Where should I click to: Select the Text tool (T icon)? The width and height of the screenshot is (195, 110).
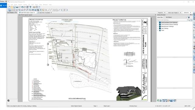click(x=41, y=10)
